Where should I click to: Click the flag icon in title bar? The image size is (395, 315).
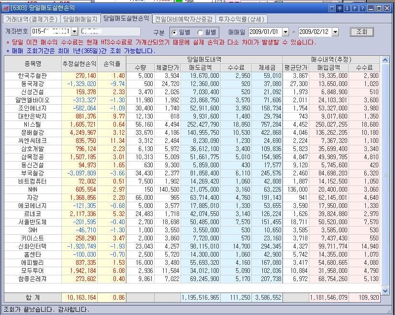click(355, 8)
